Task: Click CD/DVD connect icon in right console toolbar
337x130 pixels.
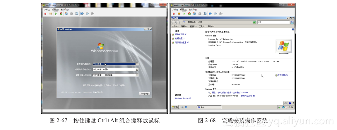Action: (x=215, y=13)
